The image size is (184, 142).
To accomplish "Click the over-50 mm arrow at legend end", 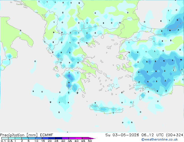I will pyautogui.click(x=92, y=138).
